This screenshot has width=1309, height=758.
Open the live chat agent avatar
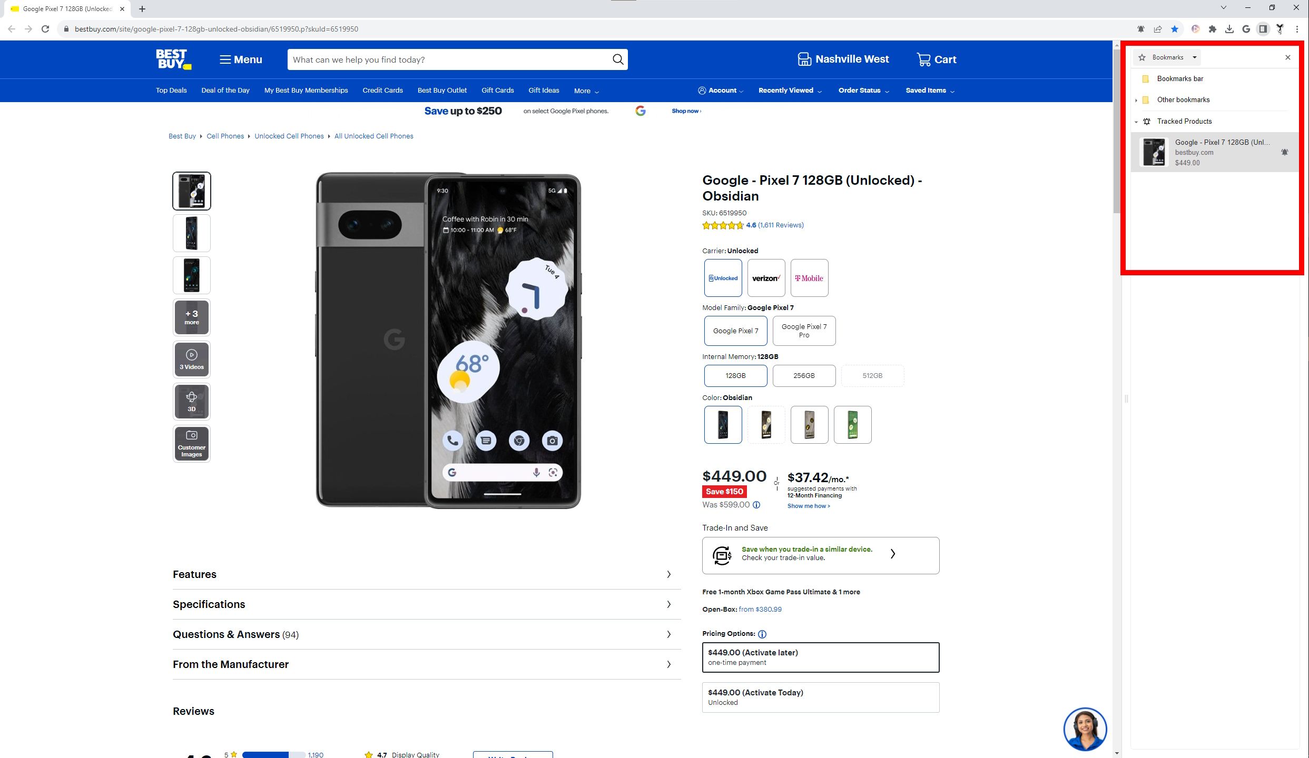1085,729
